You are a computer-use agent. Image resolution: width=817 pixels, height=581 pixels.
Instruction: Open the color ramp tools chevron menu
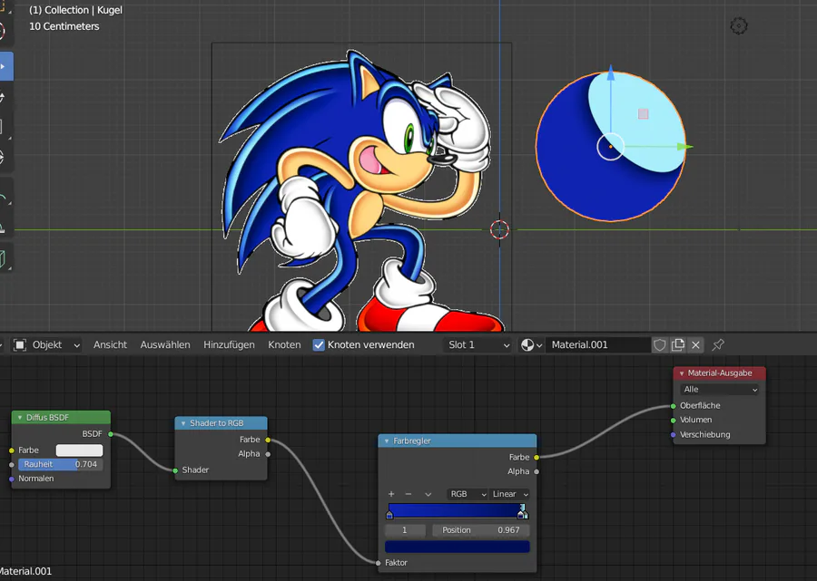click(428, 494)
